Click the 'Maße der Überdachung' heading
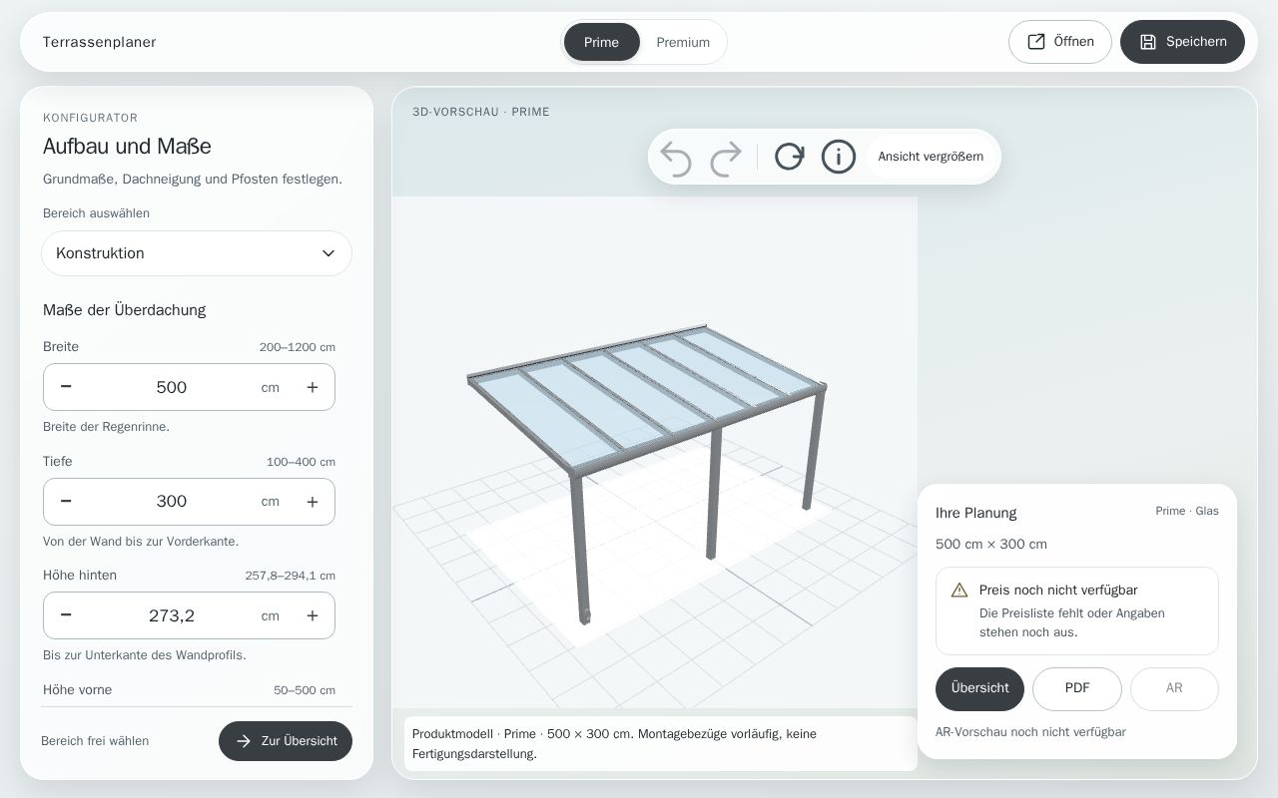Image resolution: width=1278 pixels, height=798 pixels. point(124,310)
